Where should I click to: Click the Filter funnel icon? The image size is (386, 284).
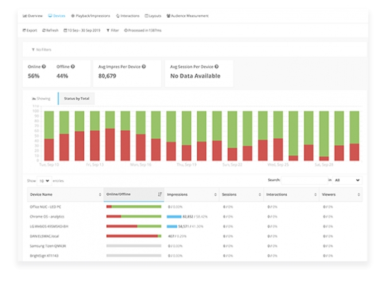(108, 30)
